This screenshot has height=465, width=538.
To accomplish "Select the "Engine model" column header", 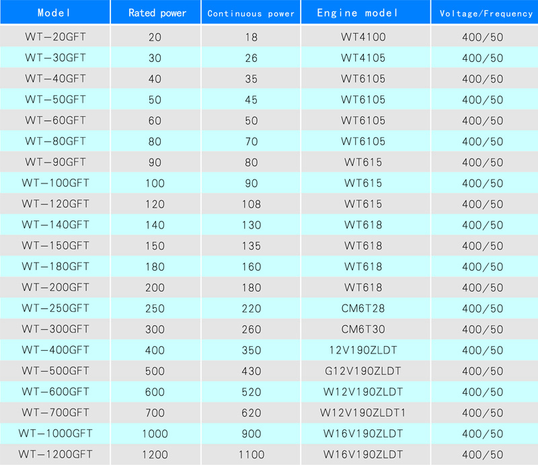I will [366, 12].
